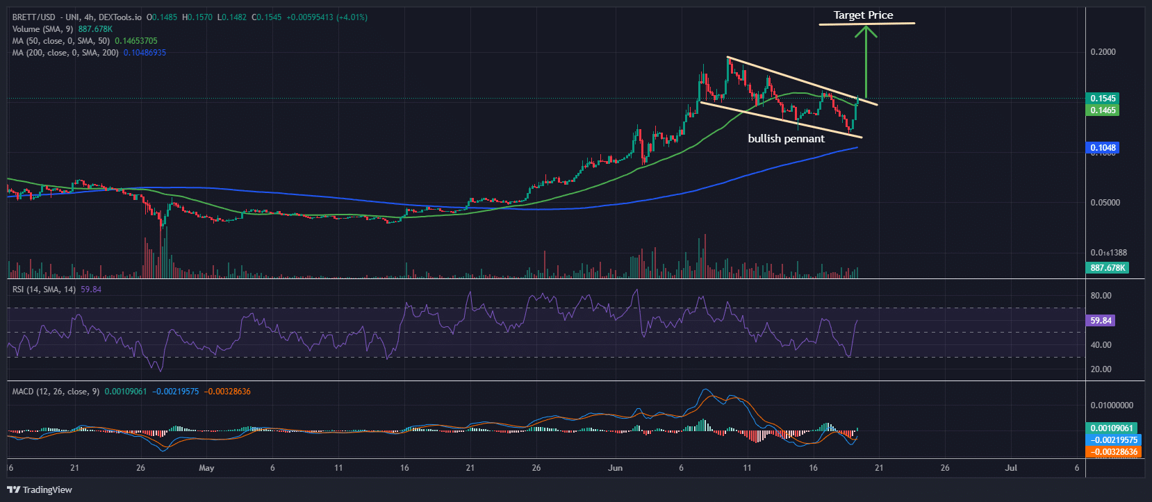1152x502 pixels.
Task: Click the RSI value 59.84 in legend
Action: [91, 290]
